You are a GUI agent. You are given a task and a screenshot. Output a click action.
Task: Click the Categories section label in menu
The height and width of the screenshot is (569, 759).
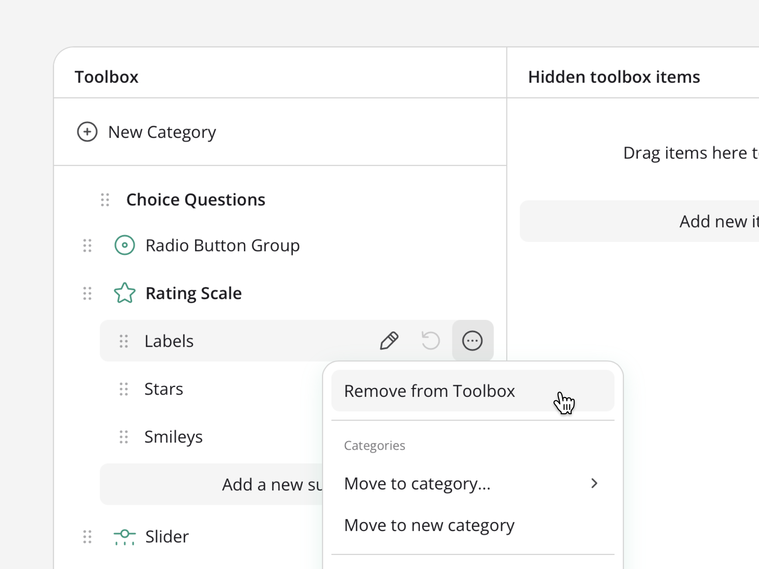click(x=375, y=445)
